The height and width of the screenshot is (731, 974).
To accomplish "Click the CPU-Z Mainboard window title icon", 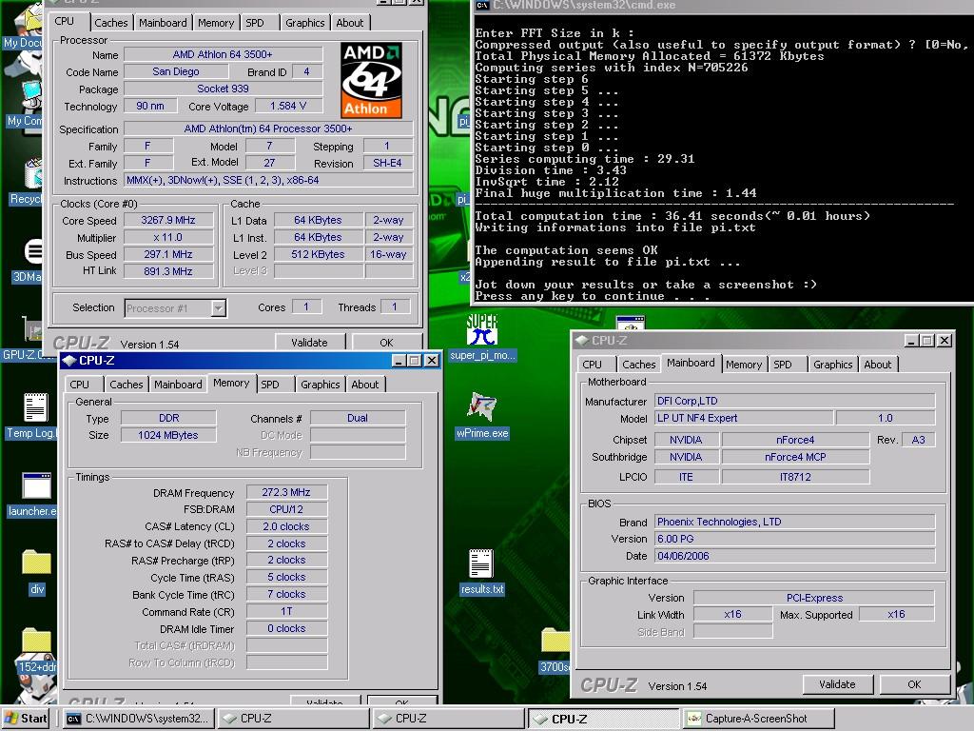I will (x=582, y=341).
